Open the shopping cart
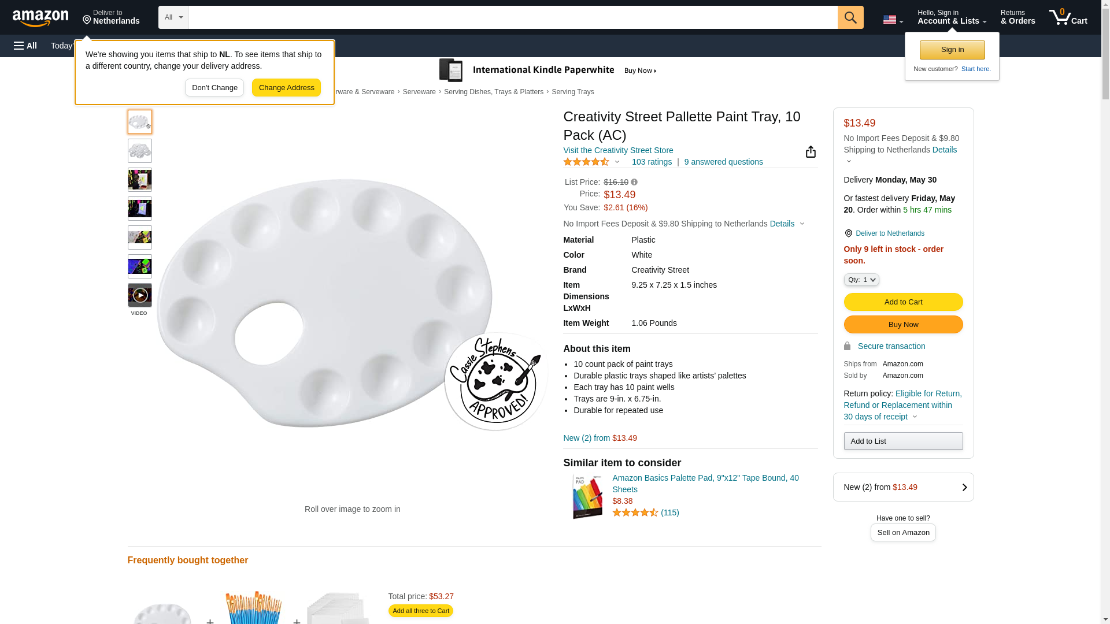Viewport: 1110px width, 624px height. [x=1068, y=17]
